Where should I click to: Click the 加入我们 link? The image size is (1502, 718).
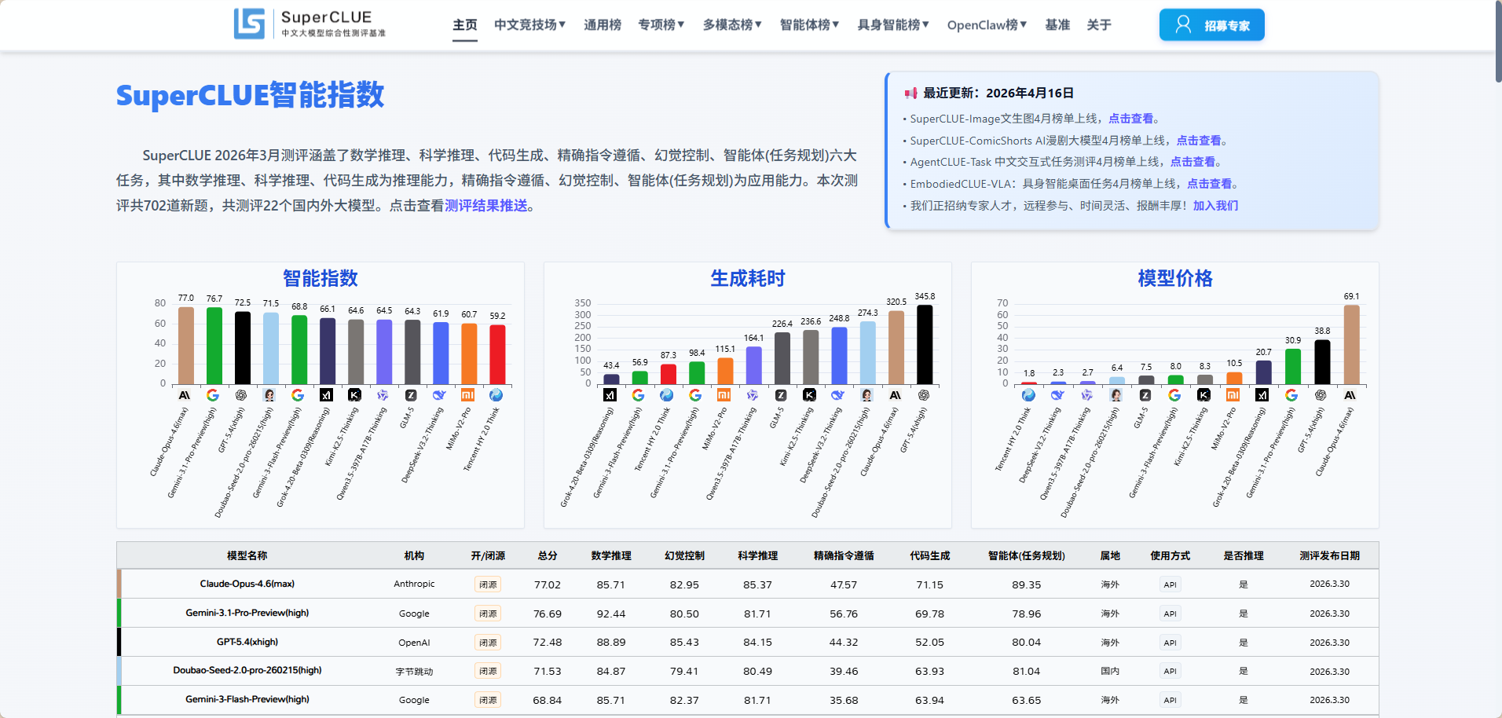pyautogui.click(x=1215, y=206)
